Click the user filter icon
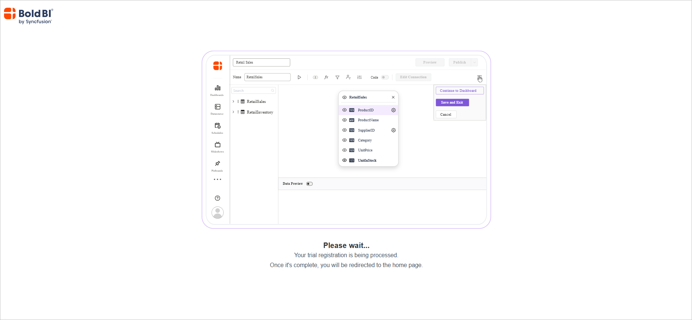 [348, 77]
